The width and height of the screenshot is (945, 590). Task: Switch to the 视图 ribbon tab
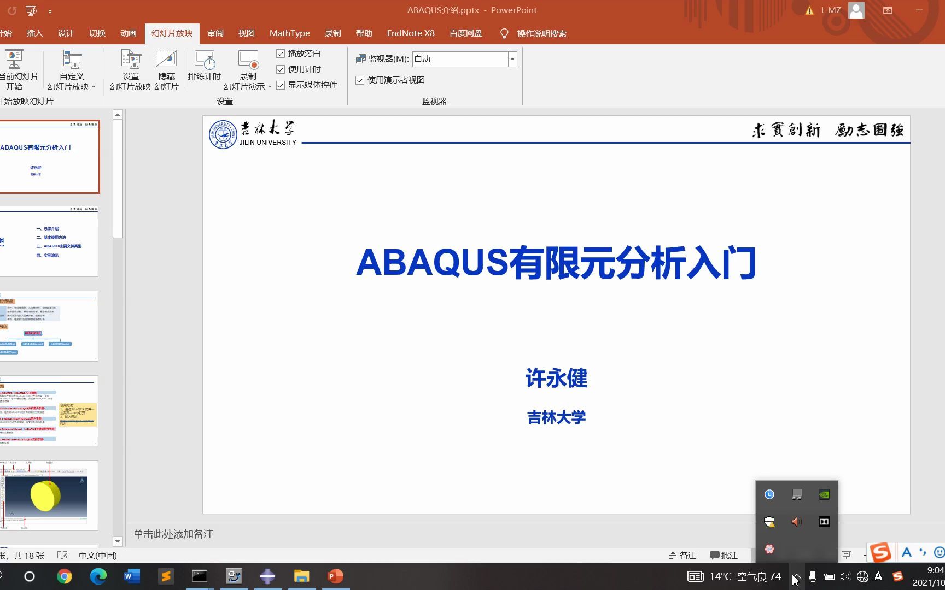247,33
